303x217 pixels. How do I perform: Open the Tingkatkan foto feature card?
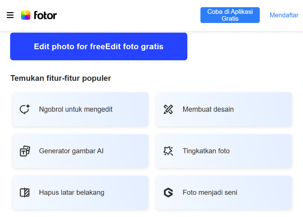(x=223, y=151)
